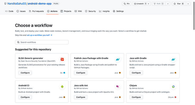This screenshot has width=195, height=105.
Task: Open the Insights tab
Action: [x=104, y=11]
